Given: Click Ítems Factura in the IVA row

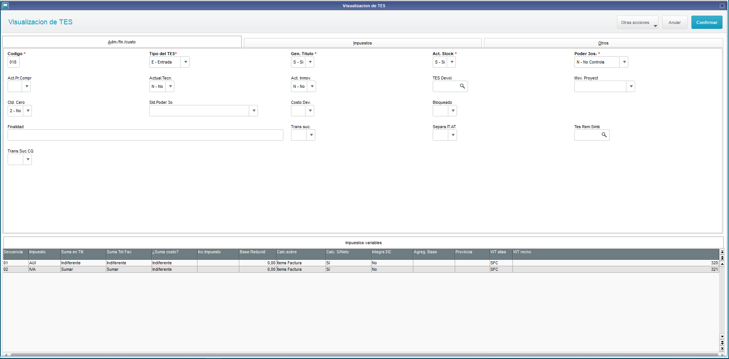Looking at the screenshot, I should click(301, 269).
